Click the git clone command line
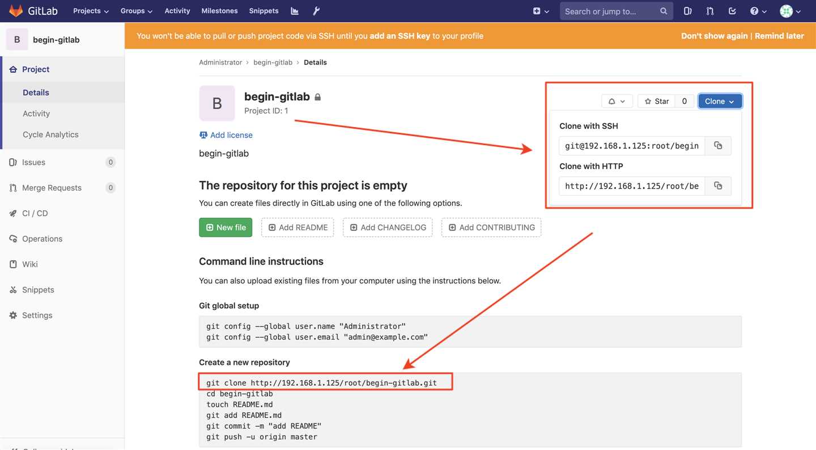The height and width of the screenshot is (450, 816). point(321,383)
